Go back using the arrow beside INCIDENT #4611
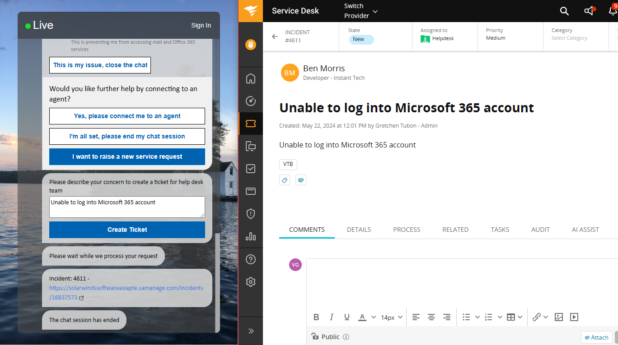Image resolution: width=618 pixels, height=345 pixels. point(275,37)
